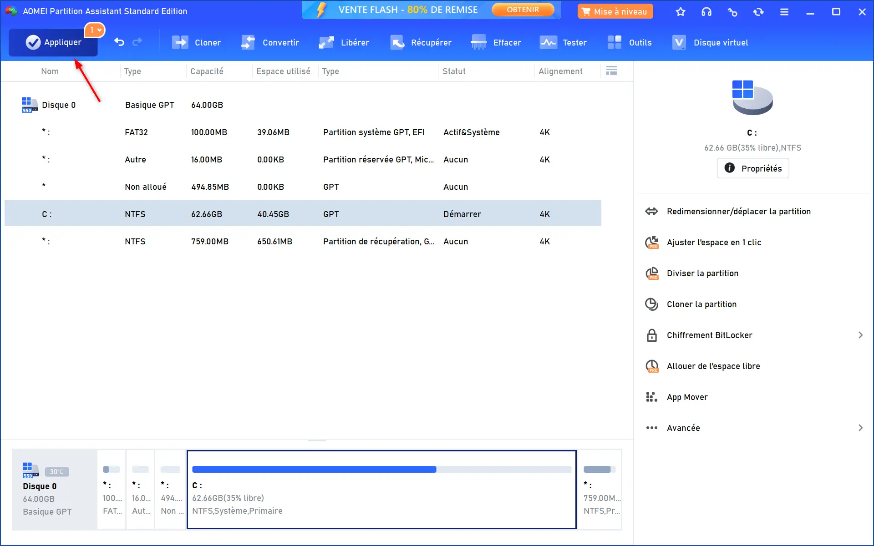Viewport: 874px width, 546px height.
Task: Redo the operation arrow
Action: point(137,42)
